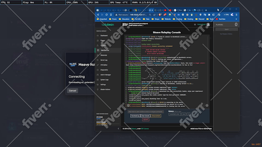Click the Brave shields lion icon
This screenshot has height=147, width=262.
point(160,15)
